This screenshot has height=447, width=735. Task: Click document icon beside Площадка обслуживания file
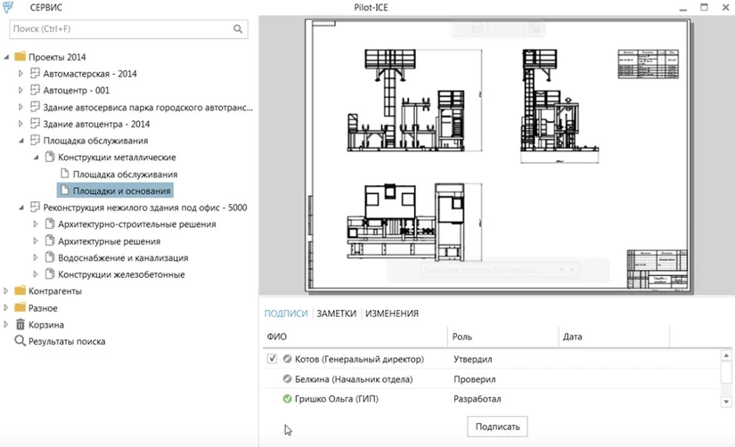(x=64, y=174)
